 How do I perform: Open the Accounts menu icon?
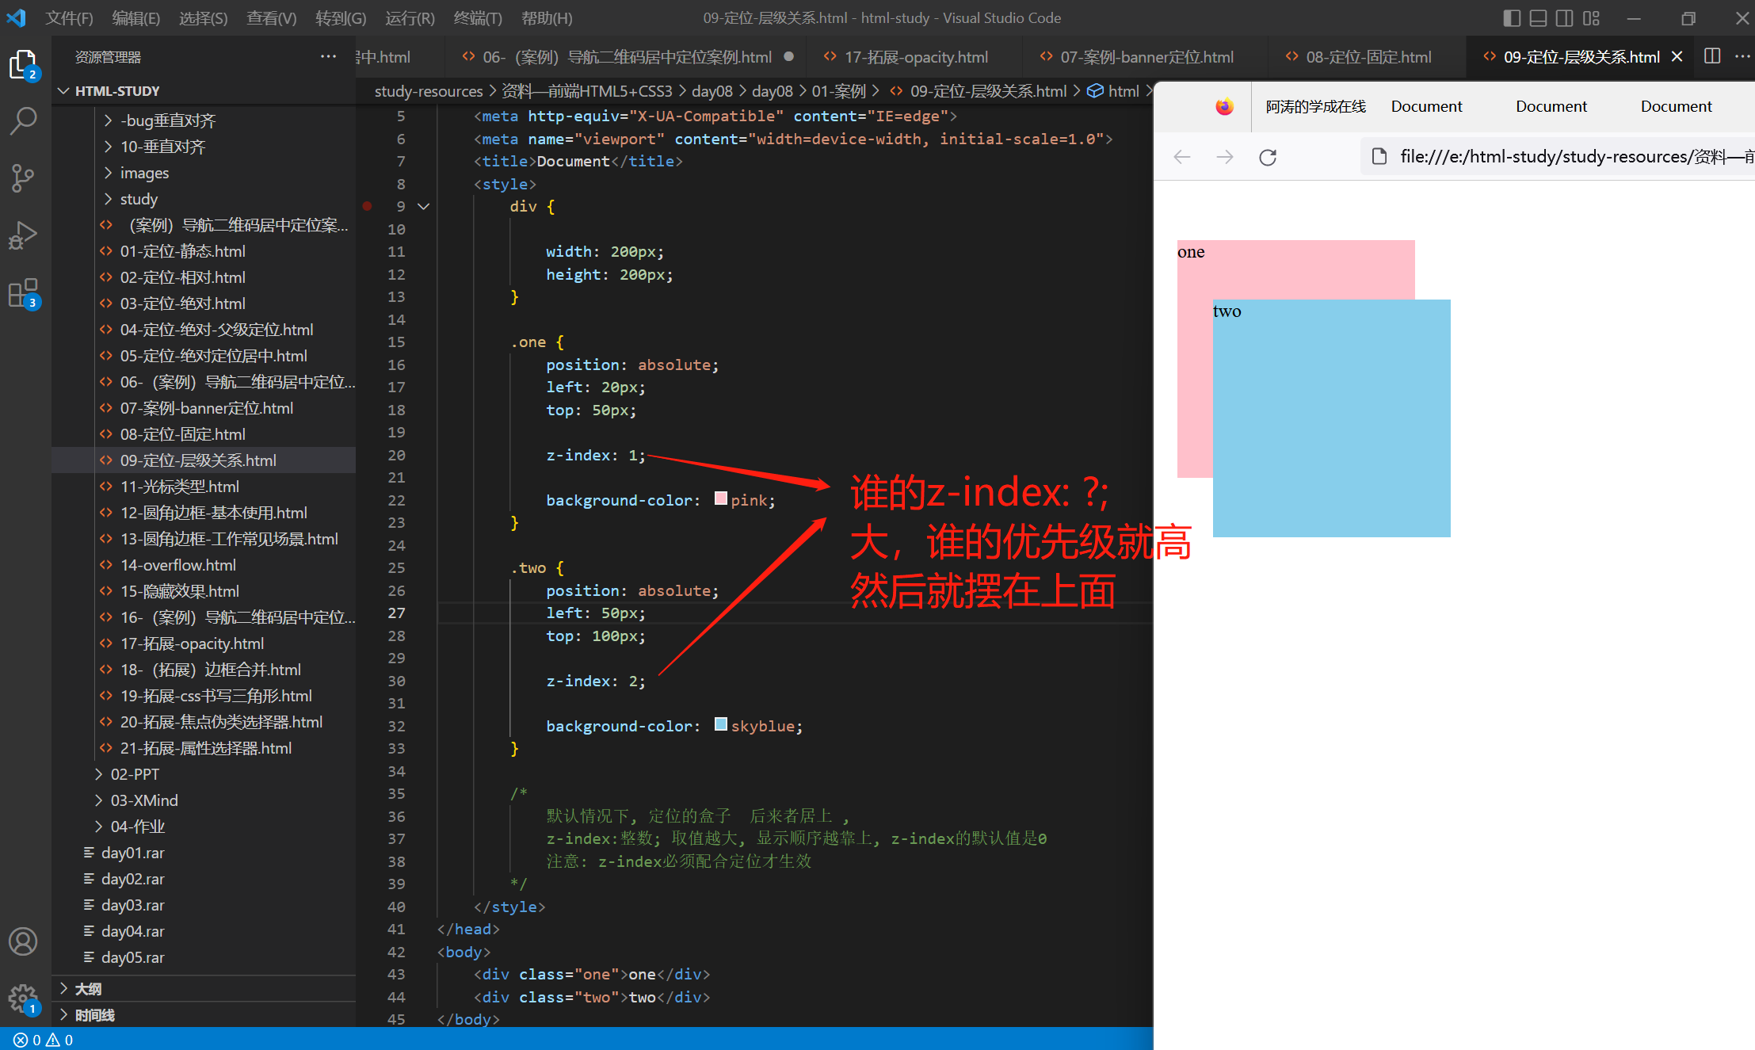click(23, 941)
